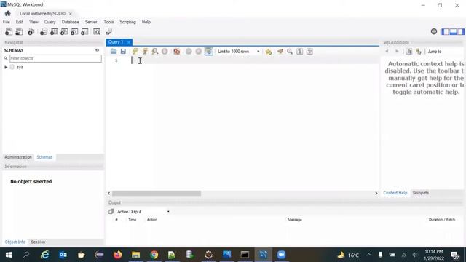Open Workbench preferences gear icon
Viewport: 466px width, 262px height.
tap(434, 31)
